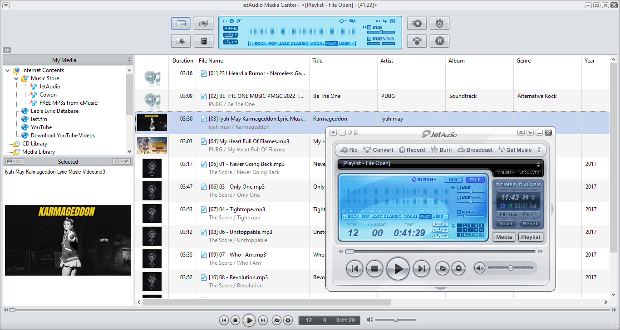Click the info icon in Media Center display panel
The height and width of the screenshot is (330, 620).
coord(393,21)
